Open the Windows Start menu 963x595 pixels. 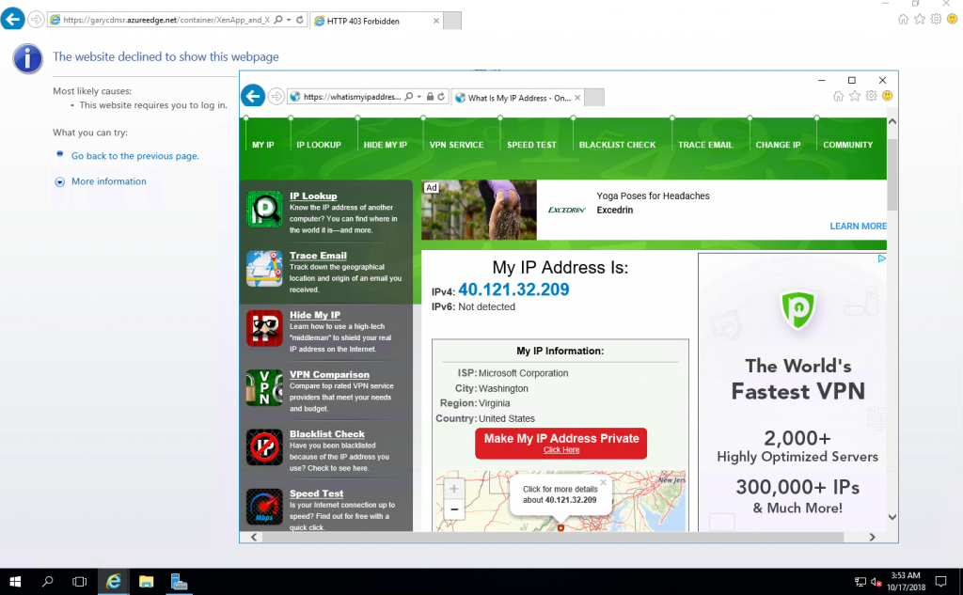15,582
